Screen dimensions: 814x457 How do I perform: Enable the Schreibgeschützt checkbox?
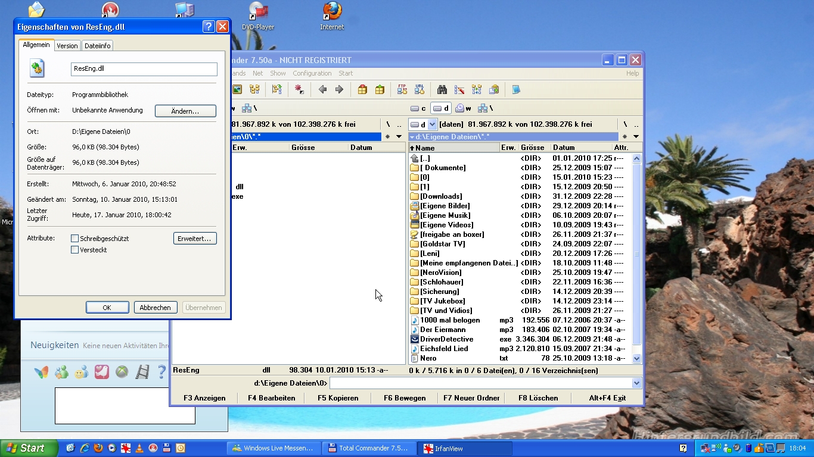pos(75,239)
